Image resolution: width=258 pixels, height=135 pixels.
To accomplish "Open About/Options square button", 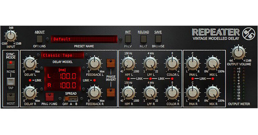I will (40, 39).
